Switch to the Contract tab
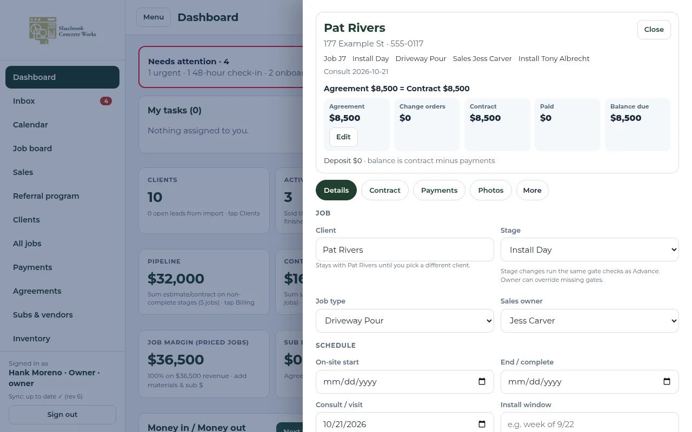This screenshot has height=432, width=692. [x=385, y=190]
